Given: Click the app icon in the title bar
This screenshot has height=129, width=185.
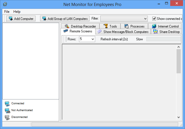Looking at the screenshot, I should 5,4.
